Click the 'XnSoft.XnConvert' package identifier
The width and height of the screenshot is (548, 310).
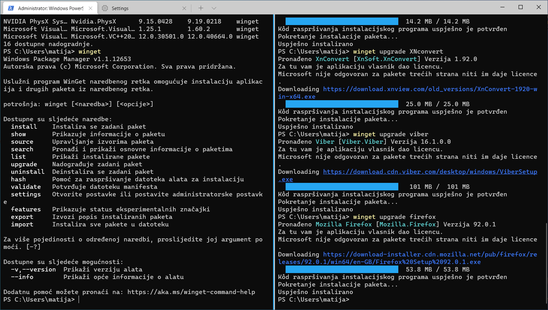387,59
